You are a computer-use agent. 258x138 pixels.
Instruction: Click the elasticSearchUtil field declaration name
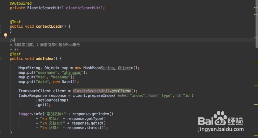85,8
